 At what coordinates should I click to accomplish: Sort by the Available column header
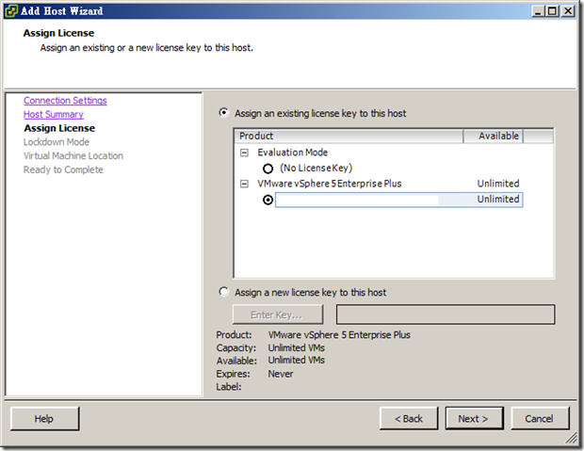[x=494, y=136]
